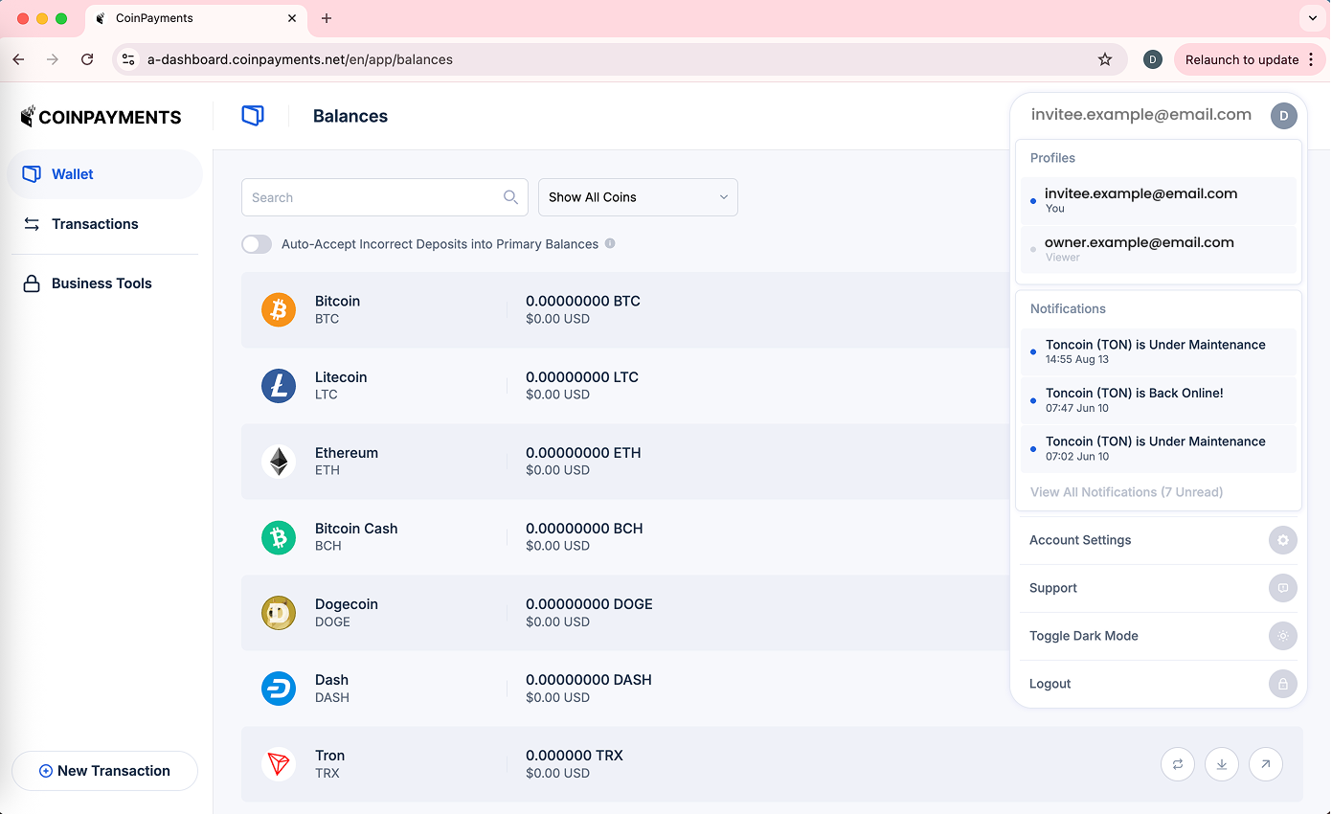Click the New Transaction button

tap(104, 771)
